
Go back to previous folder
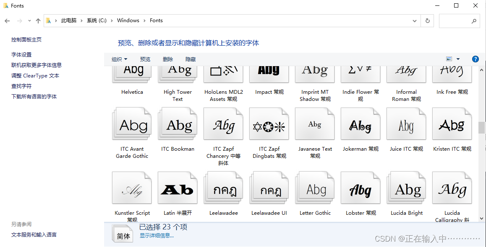click(x=8, y=21)
